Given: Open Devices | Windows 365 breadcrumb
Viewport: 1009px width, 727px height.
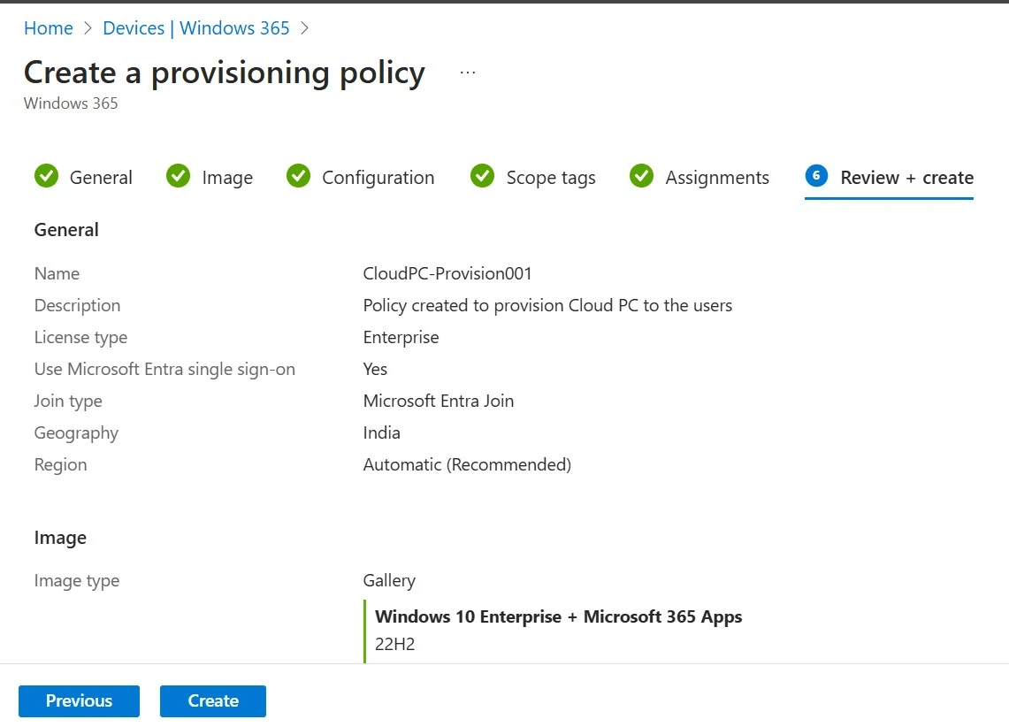Looking at the screenshot, I should pyautogui.click(x=196, y=28).
